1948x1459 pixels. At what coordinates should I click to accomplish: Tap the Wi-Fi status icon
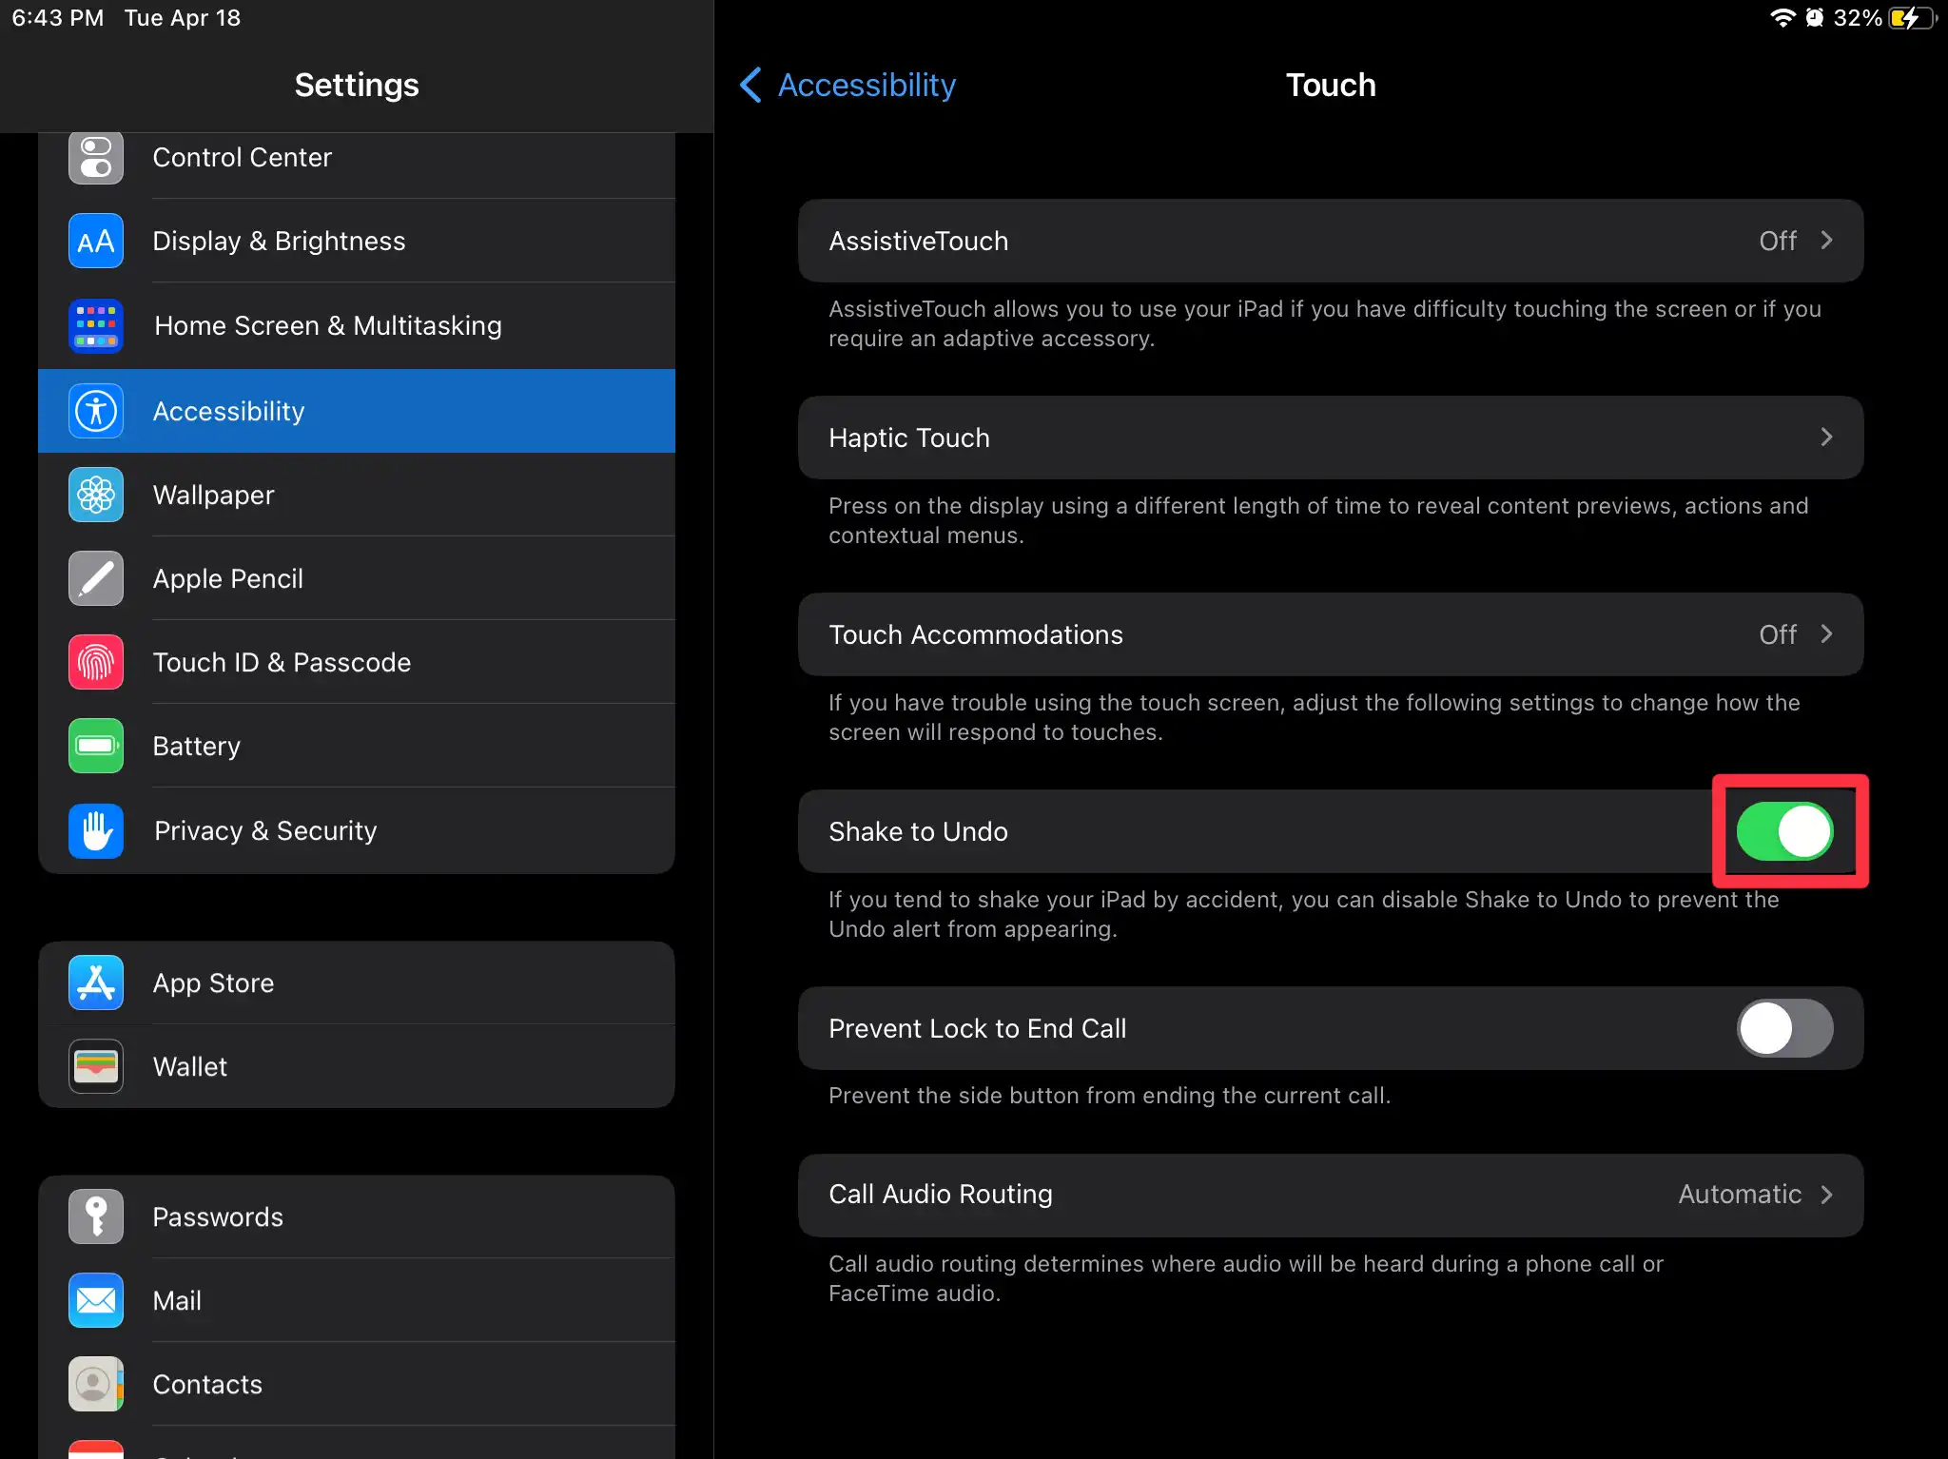point(1782,18)
